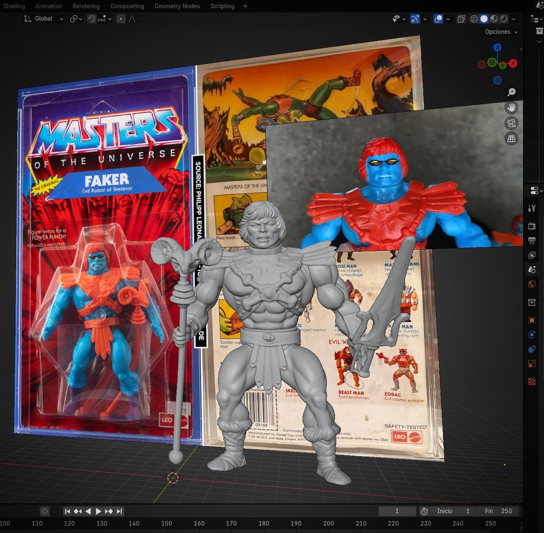Open the gizmo options dropdown arrow
The width and height of the screenshot is (544, 533).
point(425,19)
